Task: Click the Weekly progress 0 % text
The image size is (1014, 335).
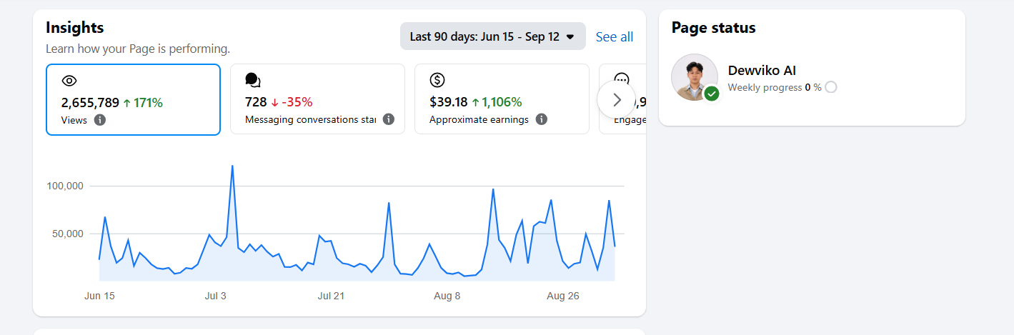Action: [775, 87]
